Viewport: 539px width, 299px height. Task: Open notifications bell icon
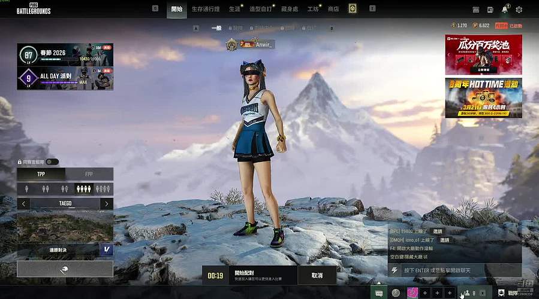pos(505,9)
